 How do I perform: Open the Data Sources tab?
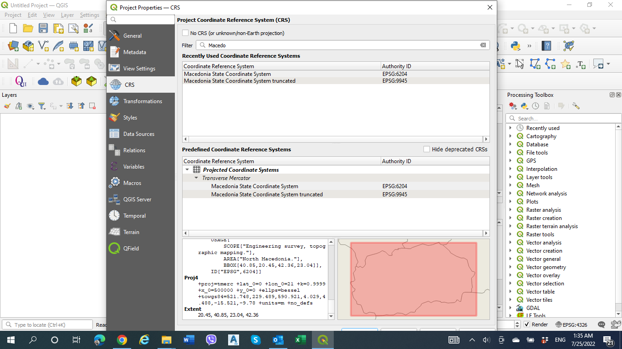tap(141, 134)
